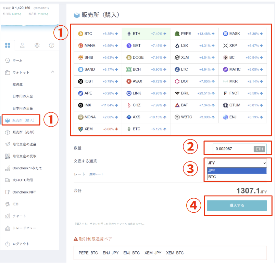Choose the LTC coin icon
This screenshot has height=264, width=276.
177,69
